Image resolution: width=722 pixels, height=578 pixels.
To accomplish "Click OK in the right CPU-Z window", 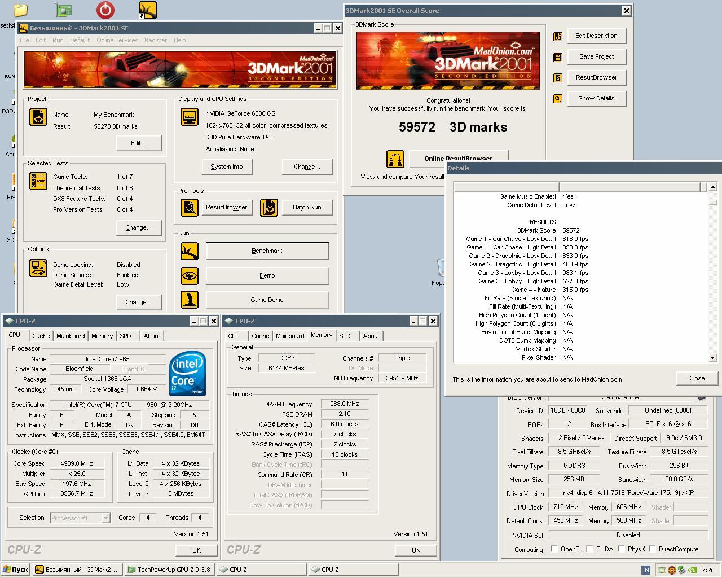I will [416, 550].
